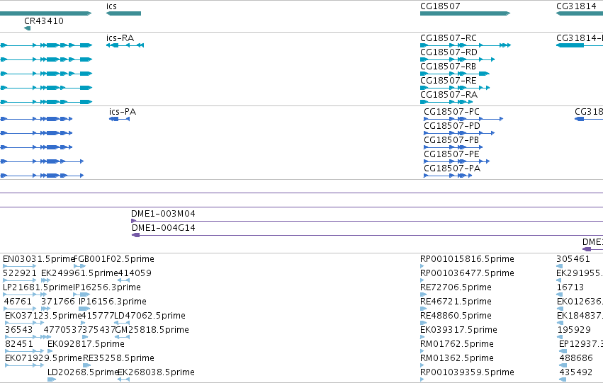
Task: Click the CG18507 gene span bar
Action: (466, 13)
